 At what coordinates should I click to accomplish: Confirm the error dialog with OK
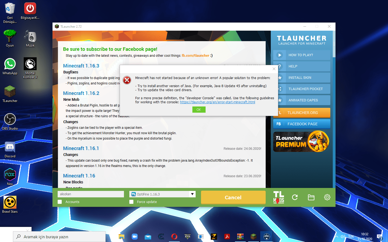tap(199, 109)
